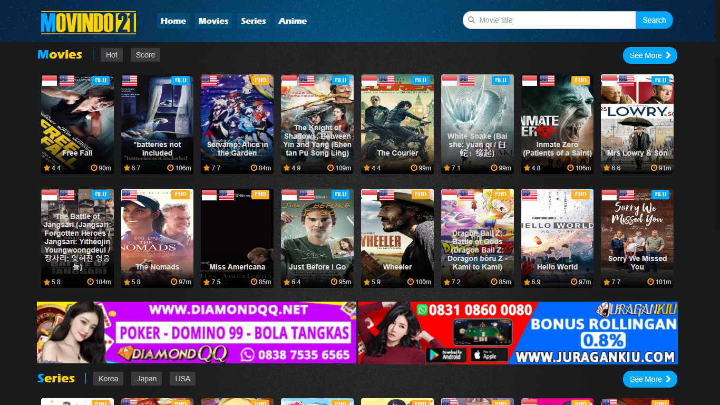Image resolution: width=720 pixels, height=405 pixels.
Task: Open the Servamp: Alice in the Garden poster
Action: point(237,124)
